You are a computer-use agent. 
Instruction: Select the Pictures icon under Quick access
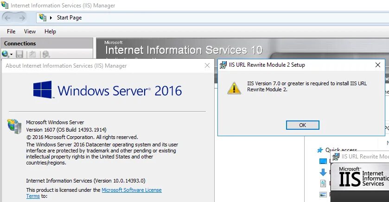pyautogui.click(x=323, y=195)
